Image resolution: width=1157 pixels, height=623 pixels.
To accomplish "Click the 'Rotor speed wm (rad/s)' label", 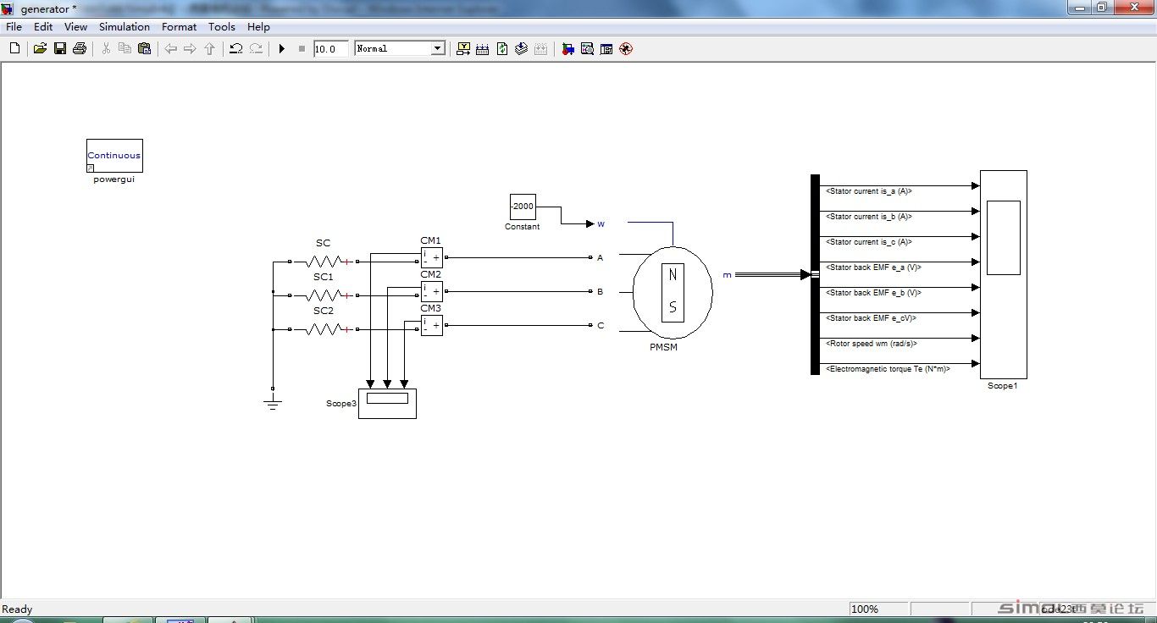I will (871, 344).
